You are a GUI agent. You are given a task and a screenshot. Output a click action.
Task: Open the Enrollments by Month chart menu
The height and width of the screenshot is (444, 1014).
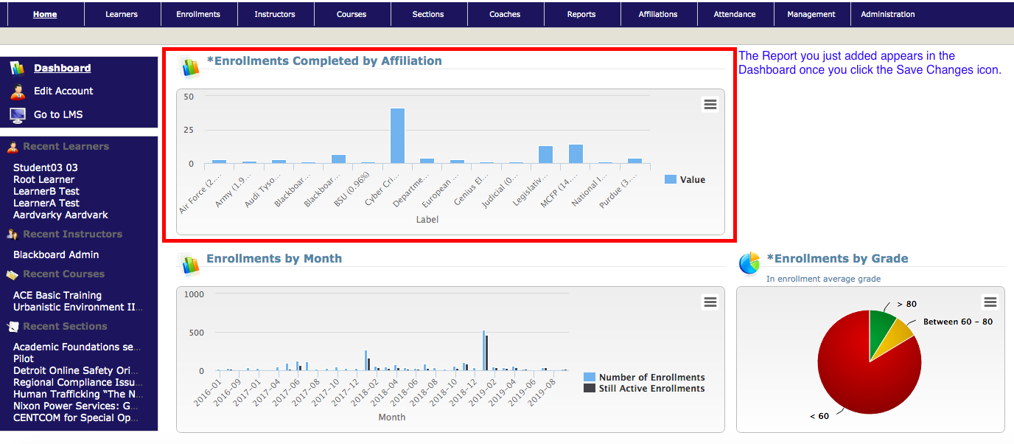(710, 302)
